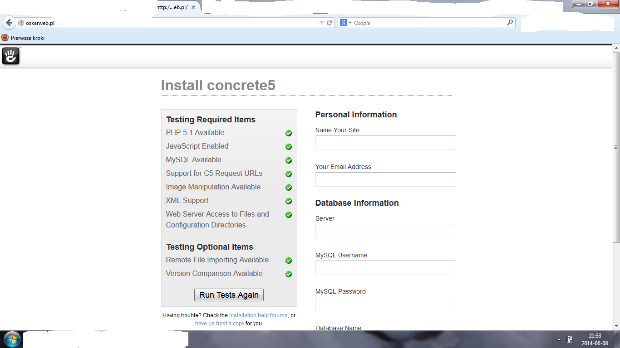Click the PHP 5.1 Available text
This screenshot has width=620, height=348.
coord(195,132)
